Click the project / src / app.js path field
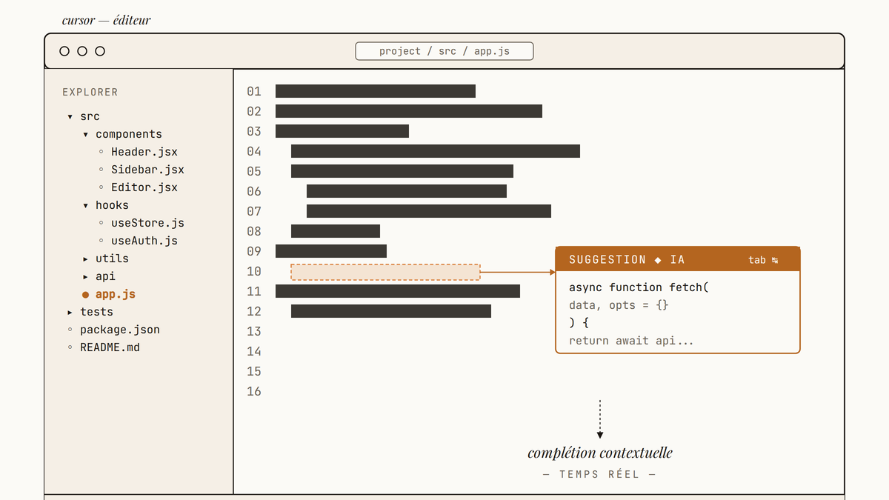The image size is (889, 500). tap(444, 51)
